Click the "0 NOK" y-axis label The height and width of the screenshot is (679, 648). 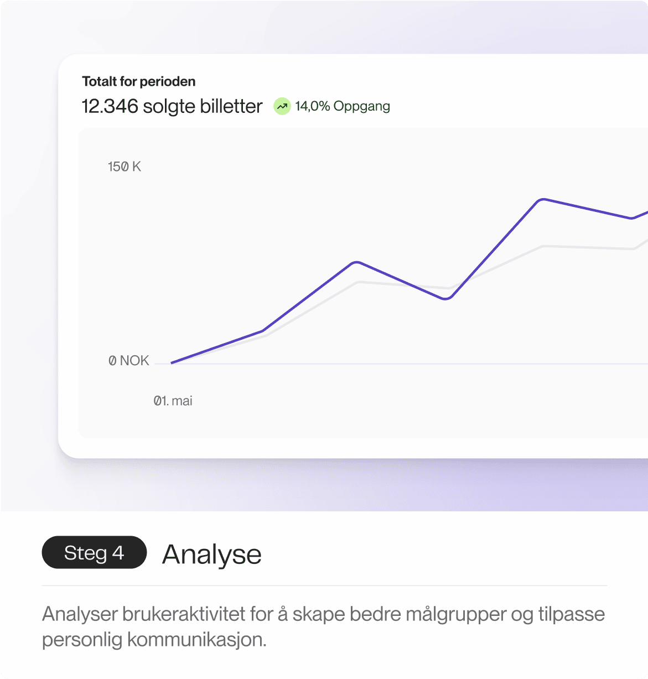[x=128, y=361]
